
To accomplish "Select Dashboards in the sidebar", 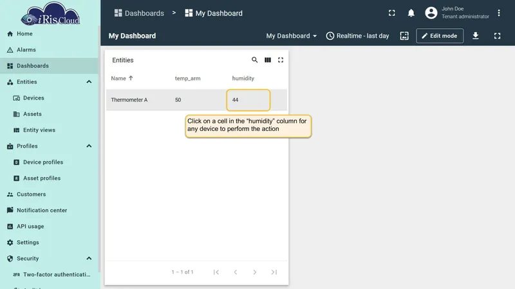I will click(50, 66).
